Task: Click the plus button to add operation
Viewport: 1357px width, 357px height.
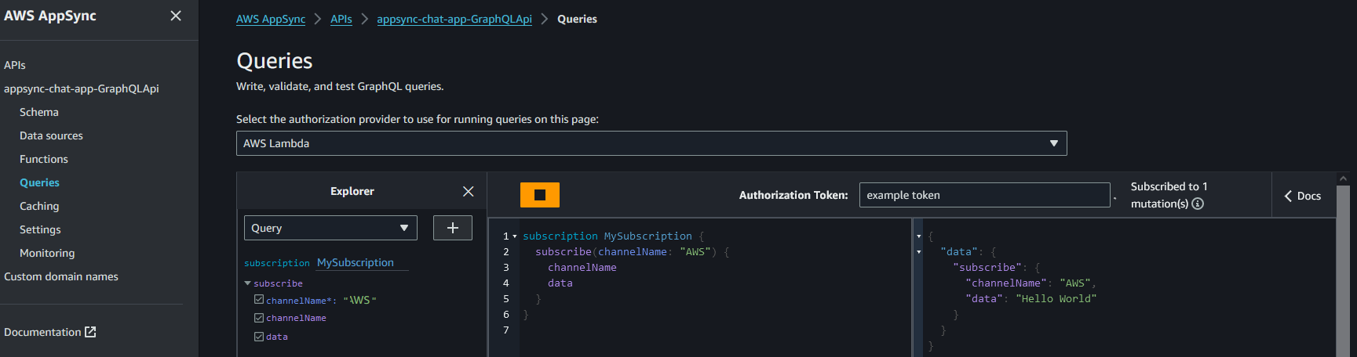Action: [453, 228]
